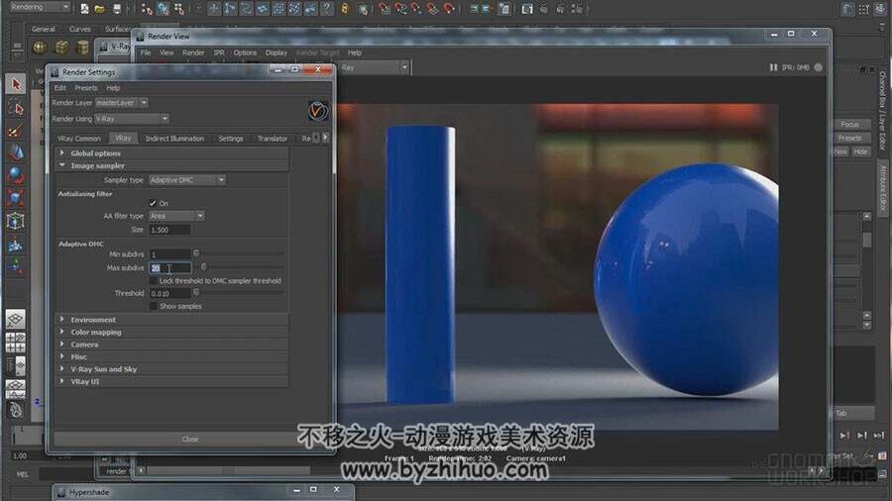The image size is (892, 501).
Task: Click the Snap to points magnet icon
Action: coord(416,9)
